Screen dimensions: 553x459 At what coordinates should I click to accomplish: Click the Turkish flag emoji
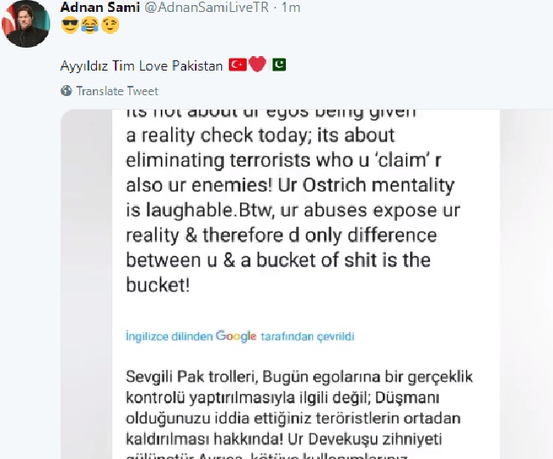237,65
